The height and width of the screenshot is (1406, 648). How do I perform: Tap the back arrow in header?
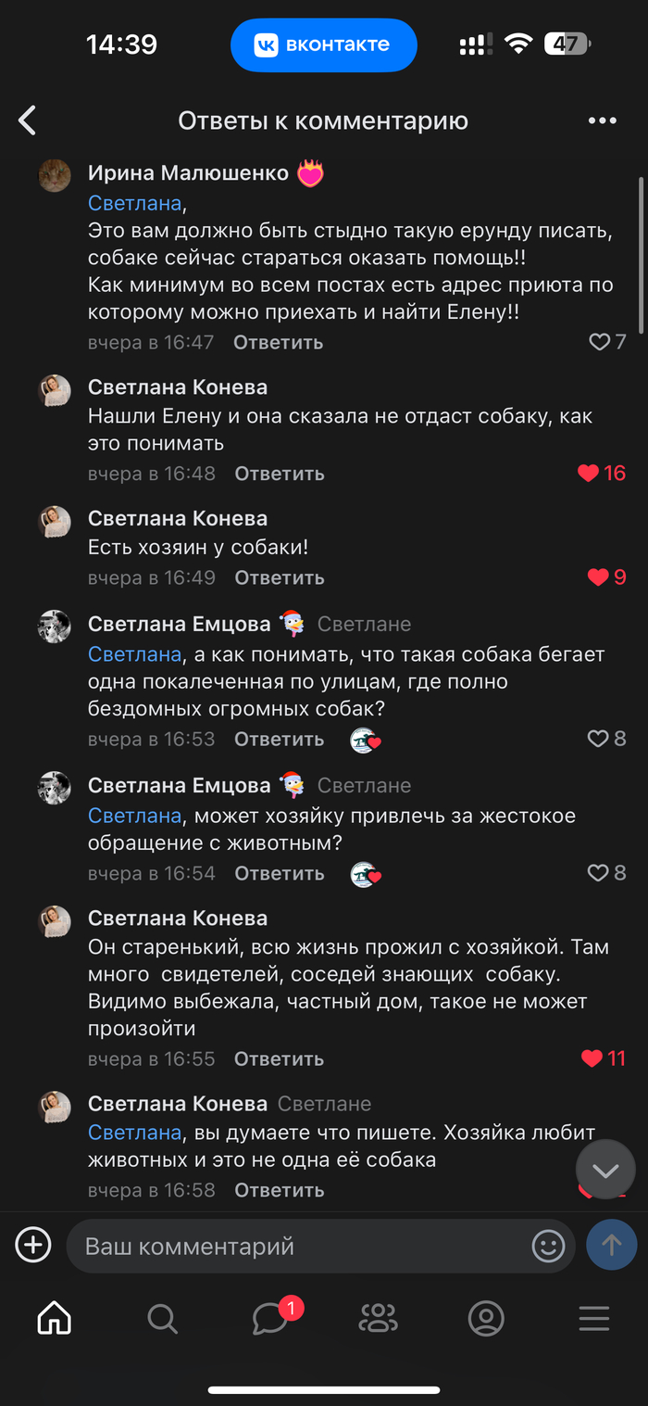(x=28, y=120)
